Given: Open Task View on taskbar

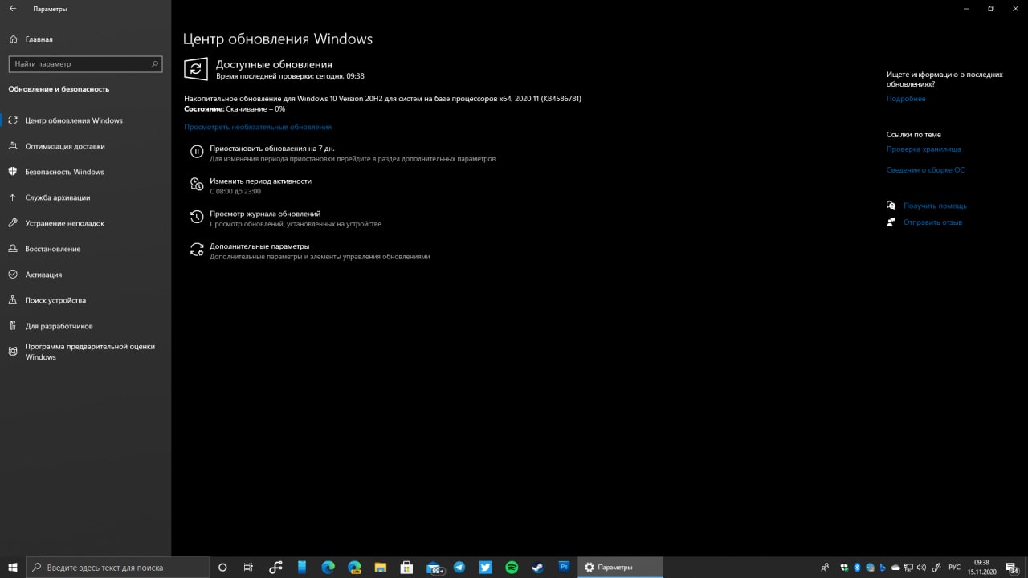Looking at the screenshot, I should pyautogui.click(x=249, y=567).
